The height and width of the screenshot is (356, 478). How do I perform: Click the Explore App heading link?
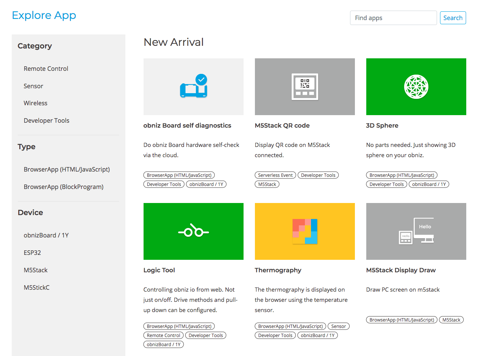click(x=44, y=15)
